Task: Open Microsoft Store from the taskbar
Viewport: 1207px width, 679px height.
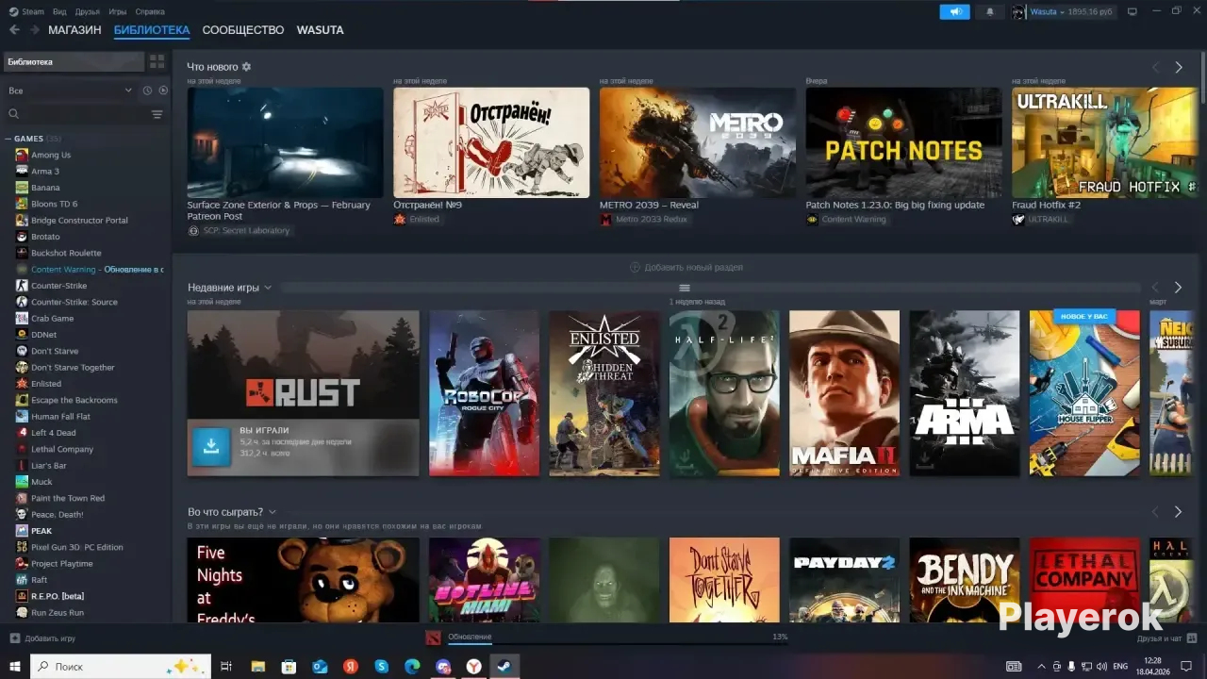Action: (289, 667)
